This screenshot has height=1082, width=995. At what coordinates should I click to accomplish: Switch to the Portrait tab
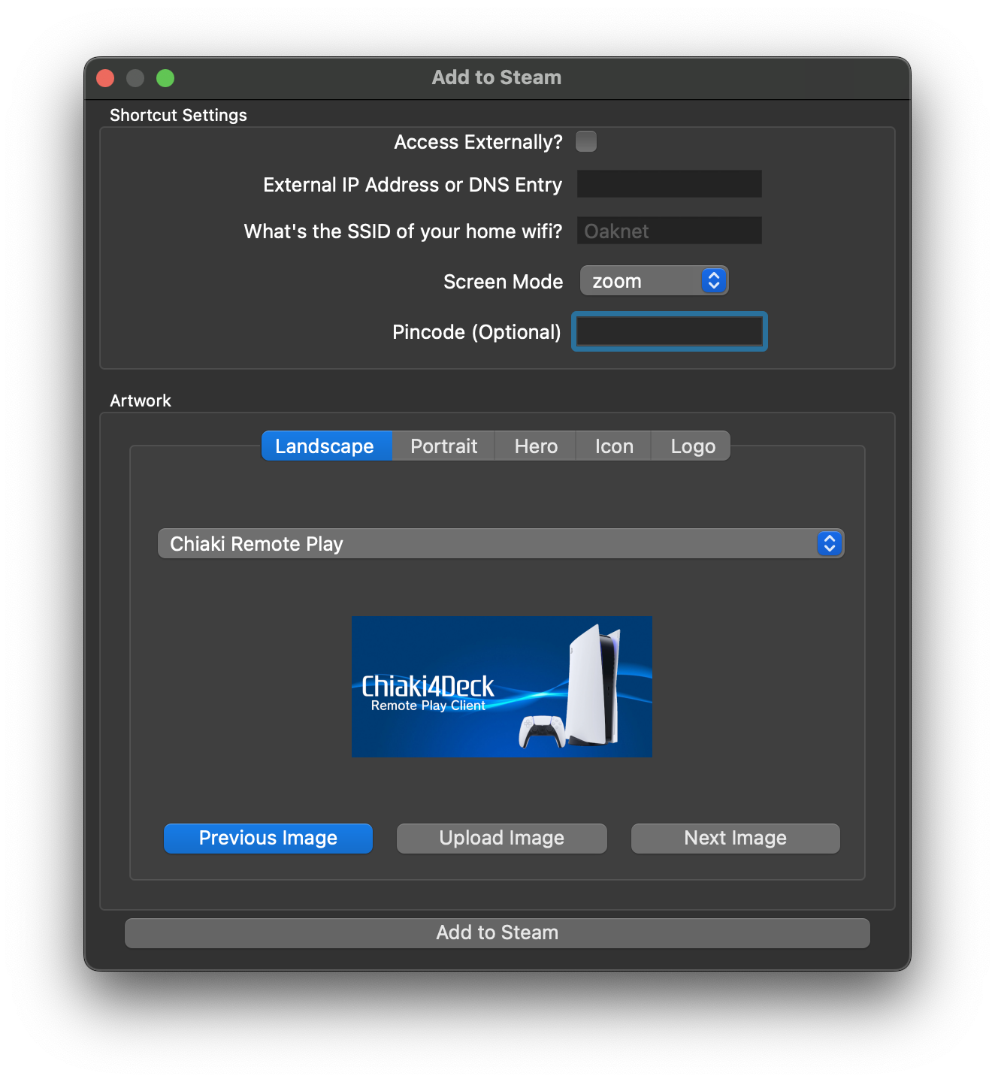(444, 446)
